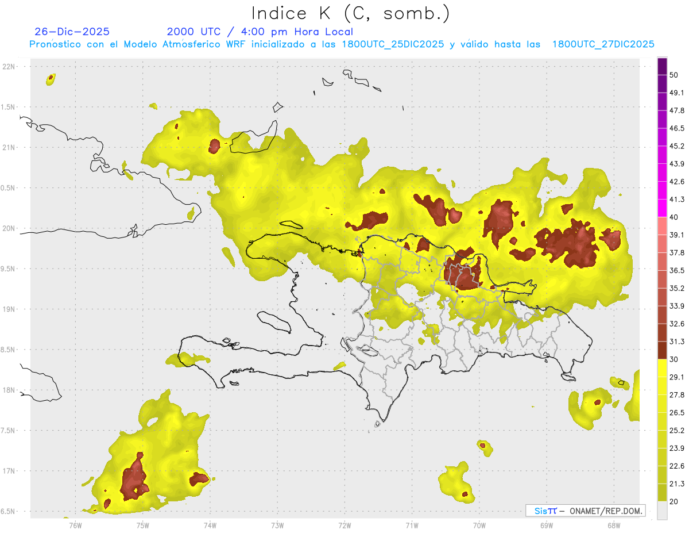Click the dark purple colorbar swatch above 50

(662, 66)
